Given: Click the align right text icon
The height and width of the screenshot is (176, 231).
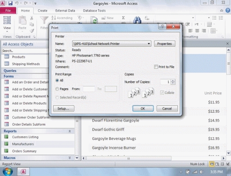Looking at the screenshot, I should [x=204, y=30].
